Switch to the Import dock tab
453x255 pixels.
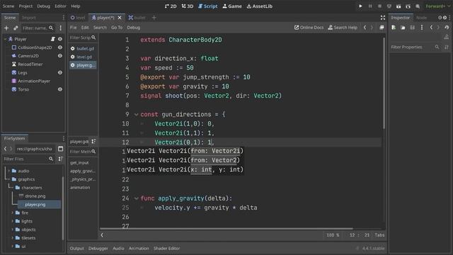point(29,18)
